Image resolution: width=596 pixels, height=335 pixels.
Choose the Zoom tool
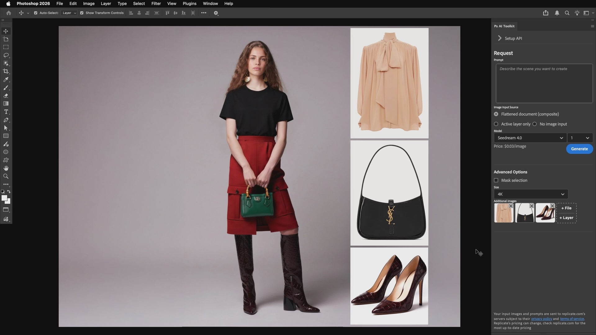(x=6, y=176)
